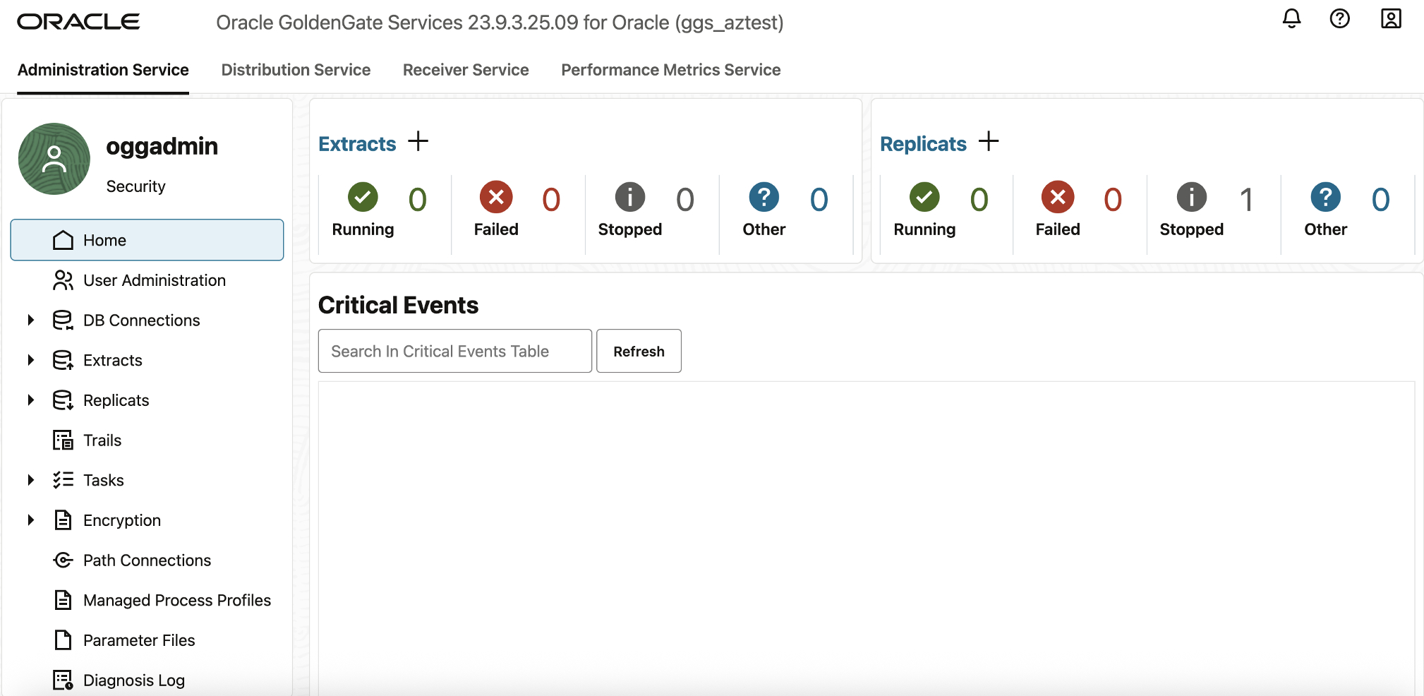Select Managed Process Profiles in sidebar

(176, 600)
